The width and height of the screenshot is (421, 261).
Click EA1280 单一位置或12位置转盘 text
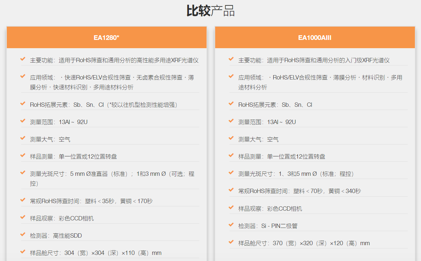(88, 157)
